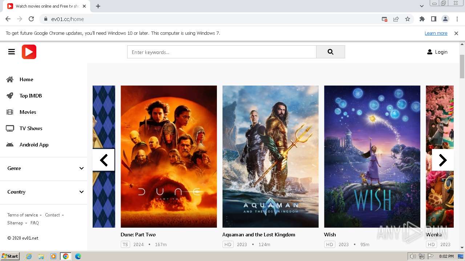Click the taskbar clock 8:02 PM
The height and width of the screenshot is (261, 465).
click(446, 256)
